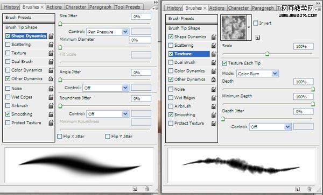This screenshot has height=195, width=323.
Task: Click create new brush icon in left panel footer
Action: 135,189
